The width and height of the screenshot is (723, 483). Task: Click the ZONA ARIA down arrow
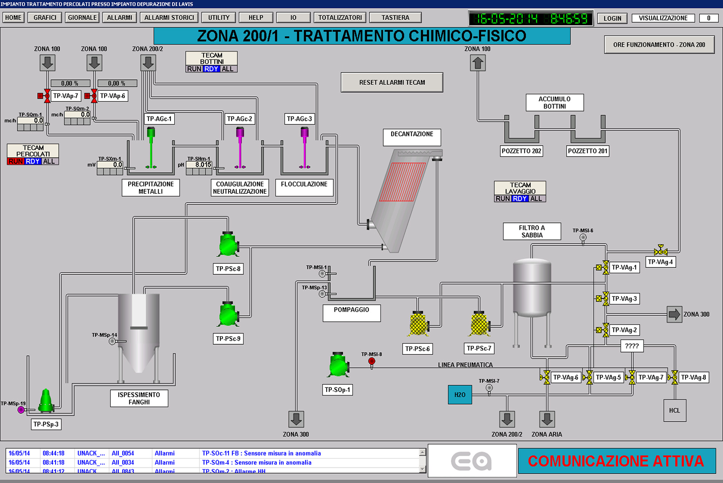tap(547, 419)
